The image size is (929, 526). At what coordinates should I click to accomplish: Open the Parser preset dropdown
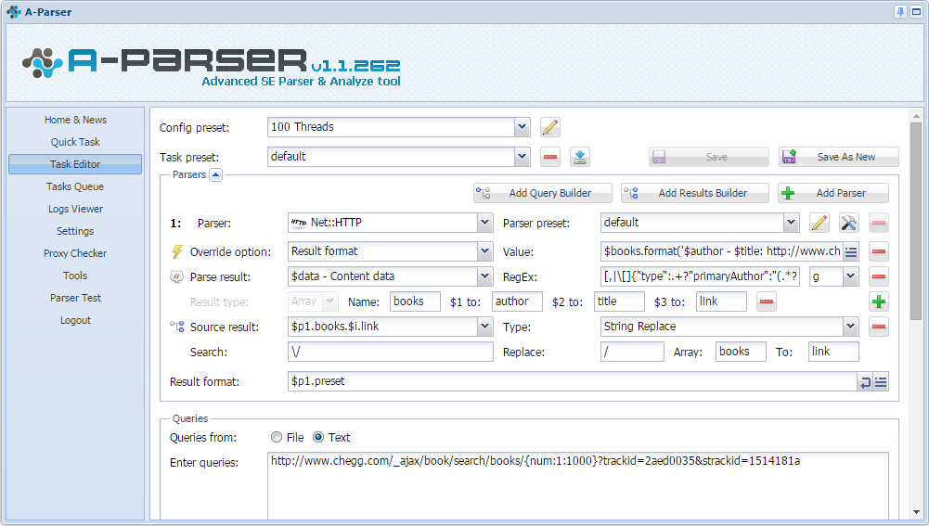(791, 223)
